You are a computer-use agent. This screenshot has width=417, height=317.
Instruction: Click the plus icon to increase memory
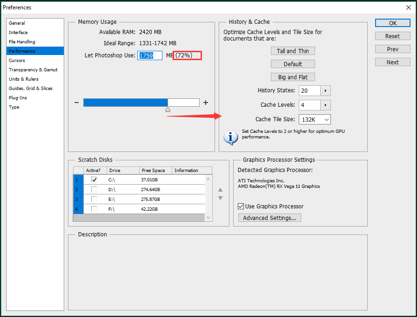(206, 103)
